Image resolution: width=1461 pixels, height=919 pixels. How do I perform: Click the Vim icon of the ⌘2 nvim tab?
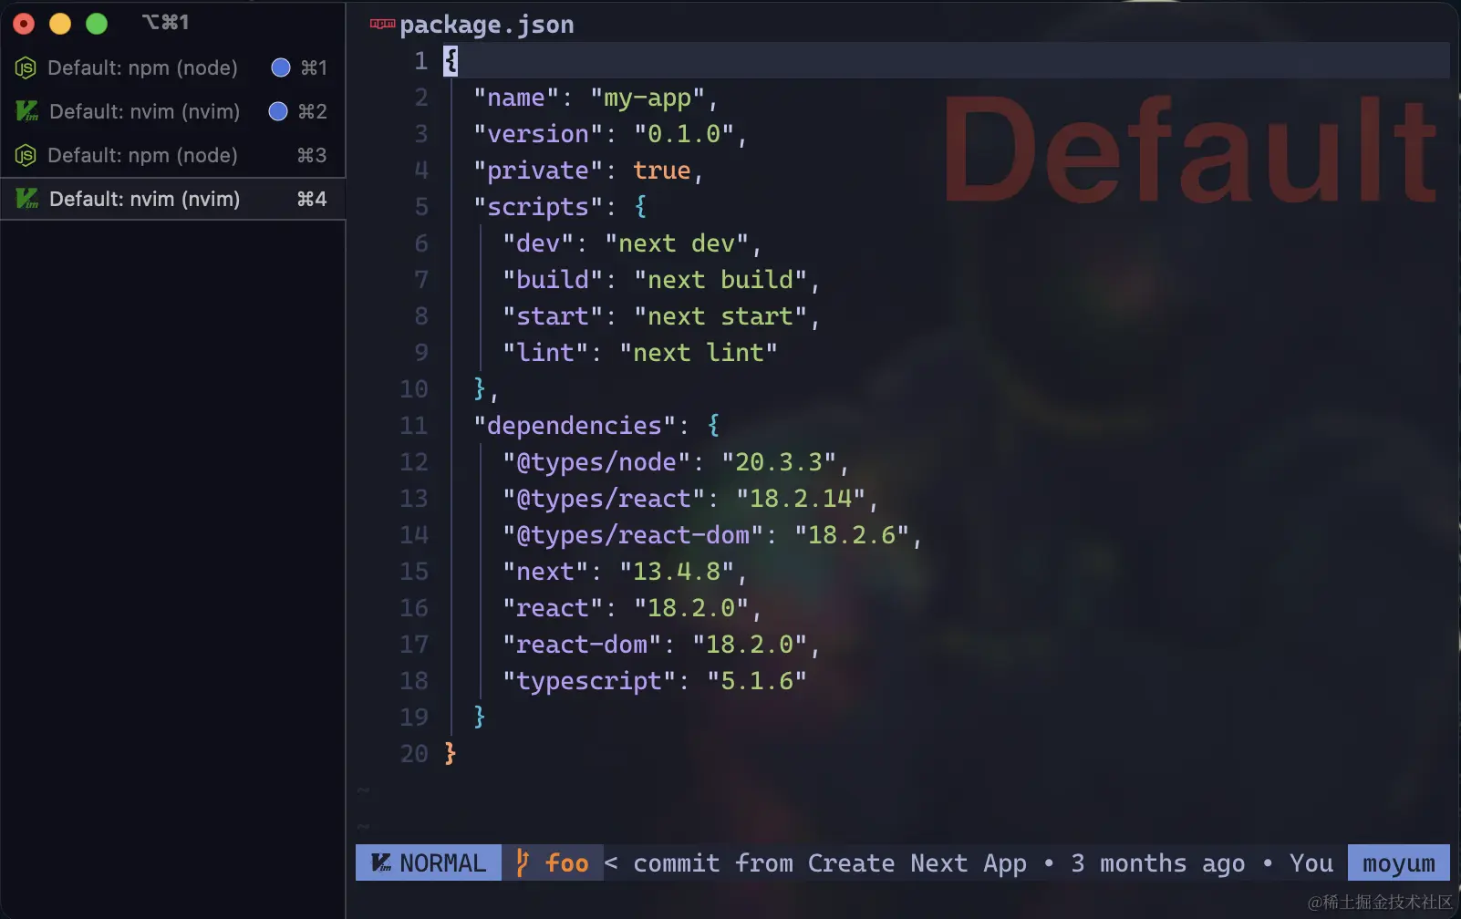point(26,111)
